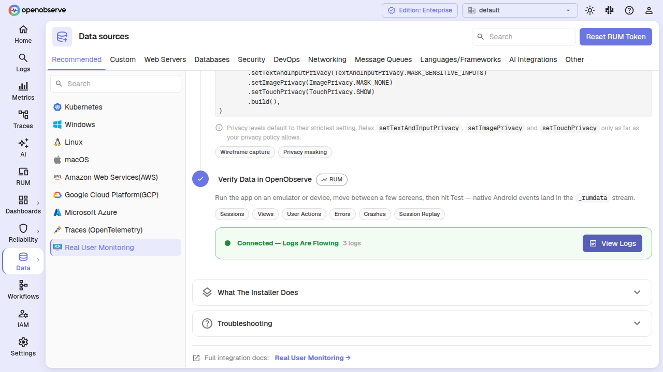663x372 pixels.
Task: Switch to the Other tab
Action: (574, 59)
